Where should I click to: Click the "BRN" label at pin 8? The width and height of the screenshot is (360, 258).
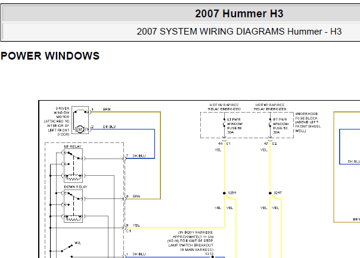coord(136,197)
